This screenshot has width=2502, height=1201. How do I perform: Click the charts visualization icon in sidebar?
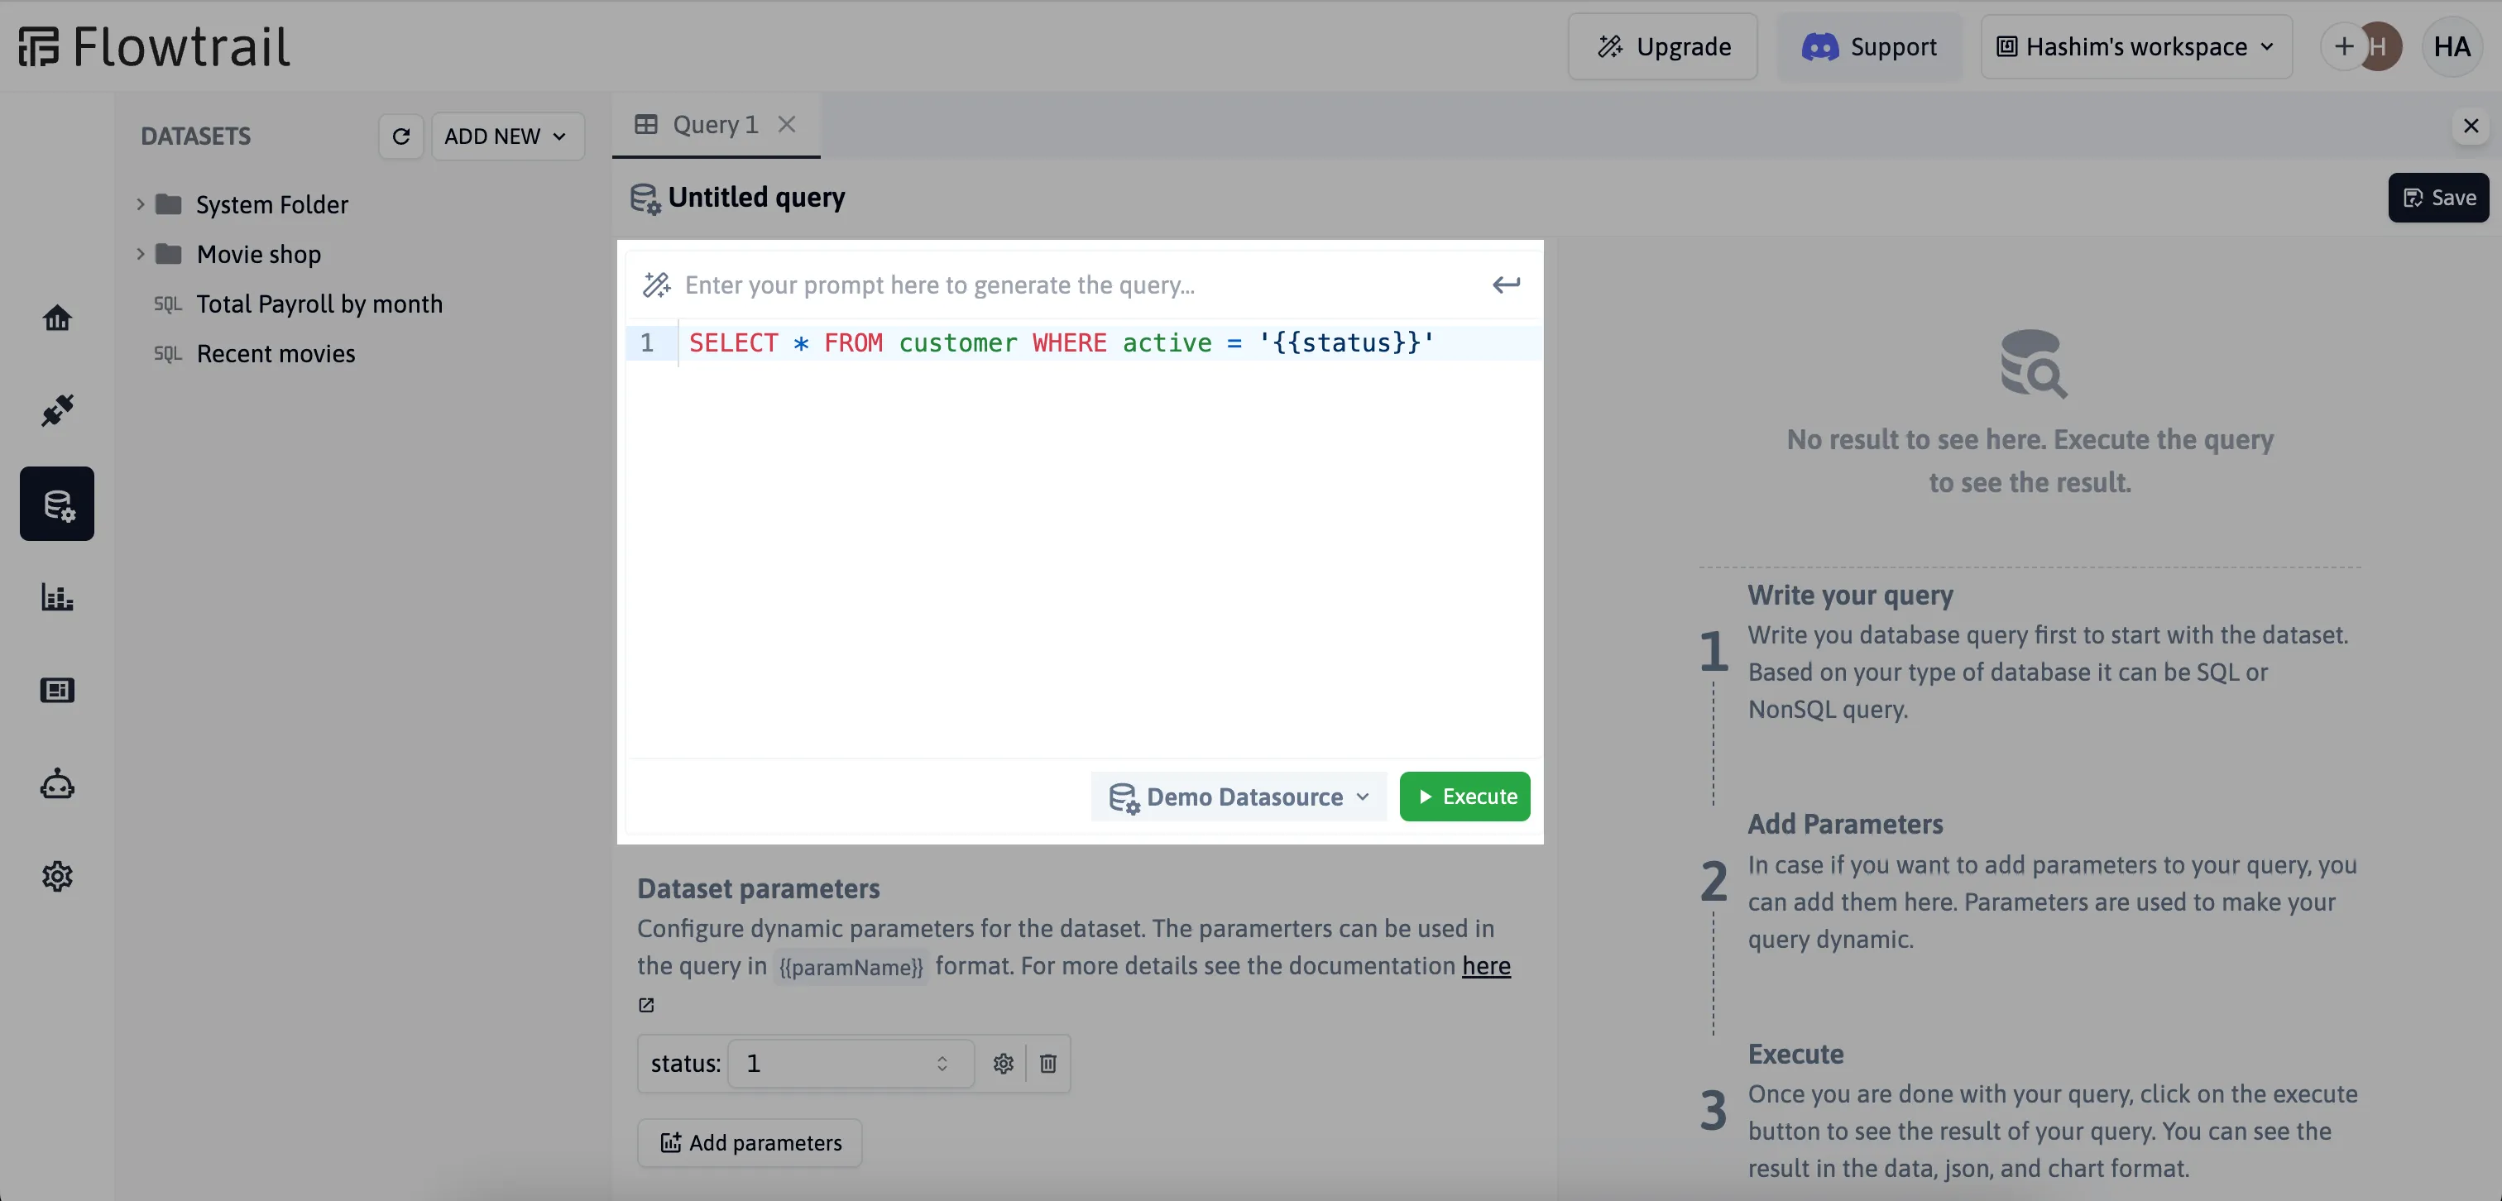point(56,598)
